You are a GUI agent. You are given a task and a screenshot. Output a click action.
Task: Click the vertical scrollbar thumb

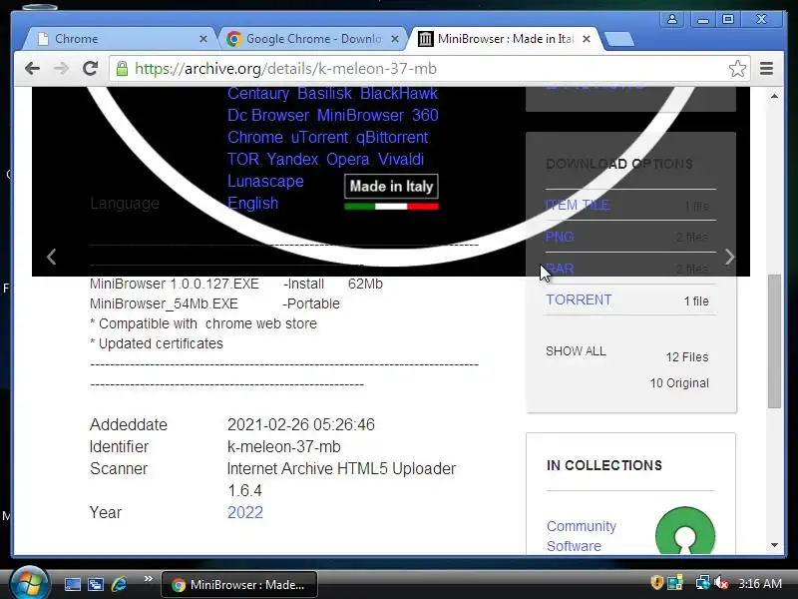(774, 341)
